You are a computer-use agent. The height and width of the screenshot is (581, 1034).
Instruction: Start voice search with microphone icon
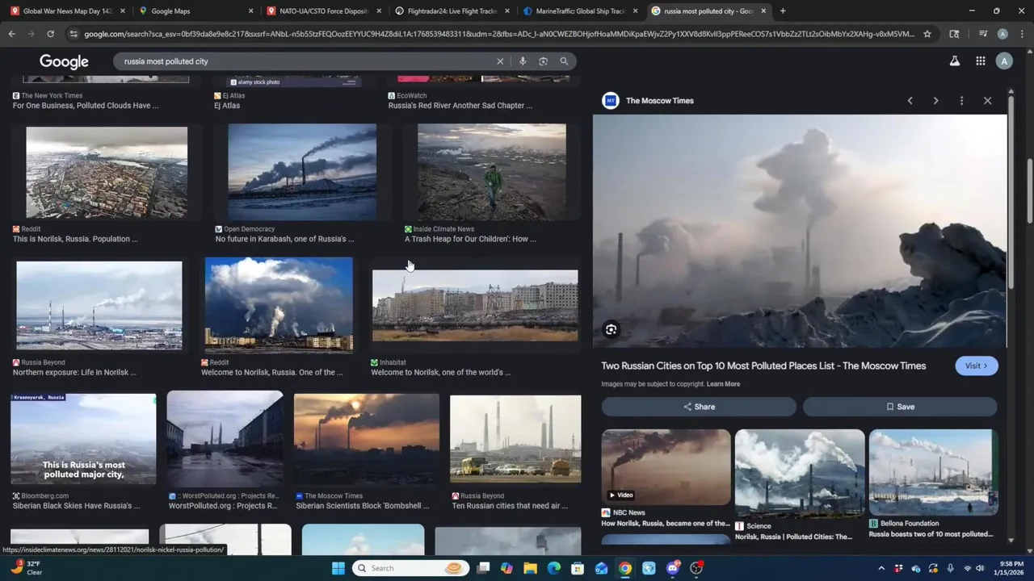coord(523,61)
